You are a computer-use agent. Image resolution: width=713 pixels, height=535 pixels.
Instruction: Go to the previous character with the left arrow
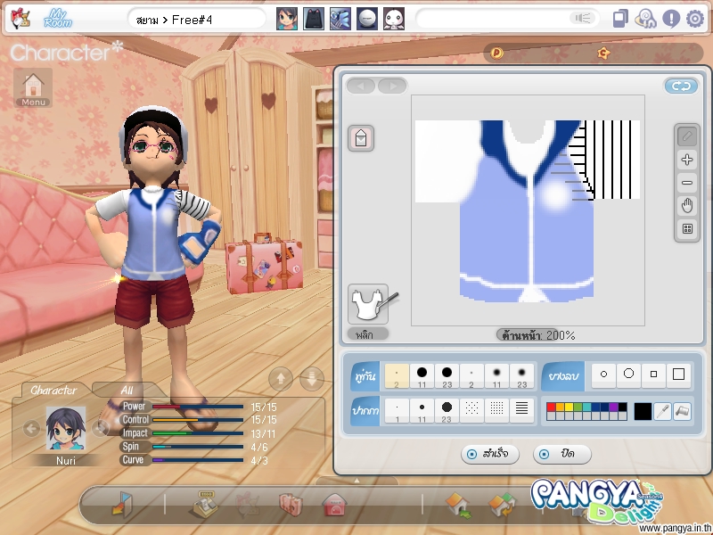(x=31, y=428)
